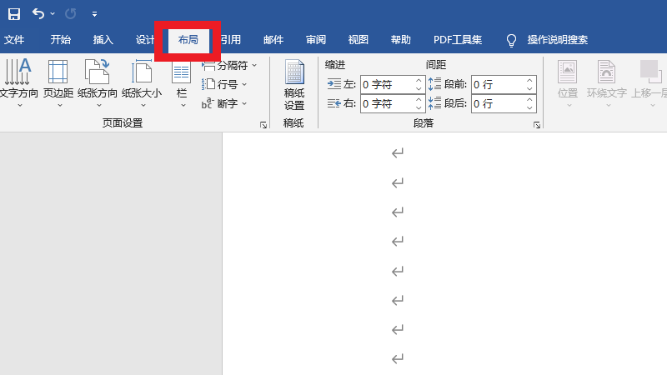Screen dimensions: 667x375
Task: Click the spacing-after icon beside 段后
Action: [x=434, y=103]
